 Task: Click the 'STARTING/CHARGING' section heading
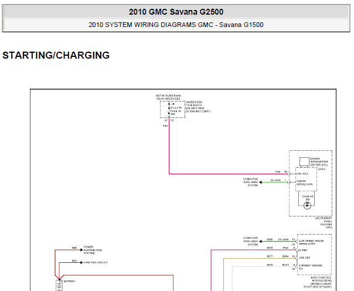[56, 55]
